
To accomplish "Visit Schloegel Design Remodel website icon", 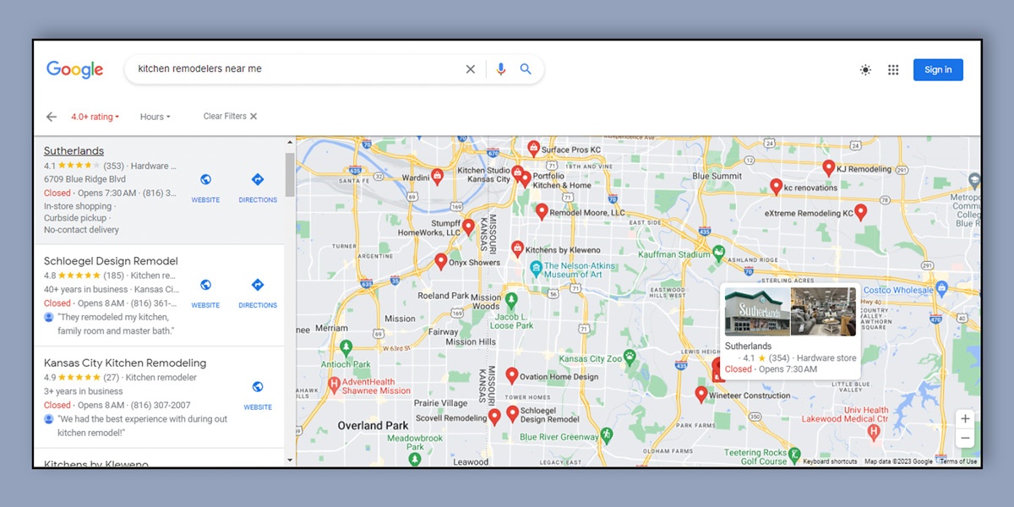I will (205, 286).
